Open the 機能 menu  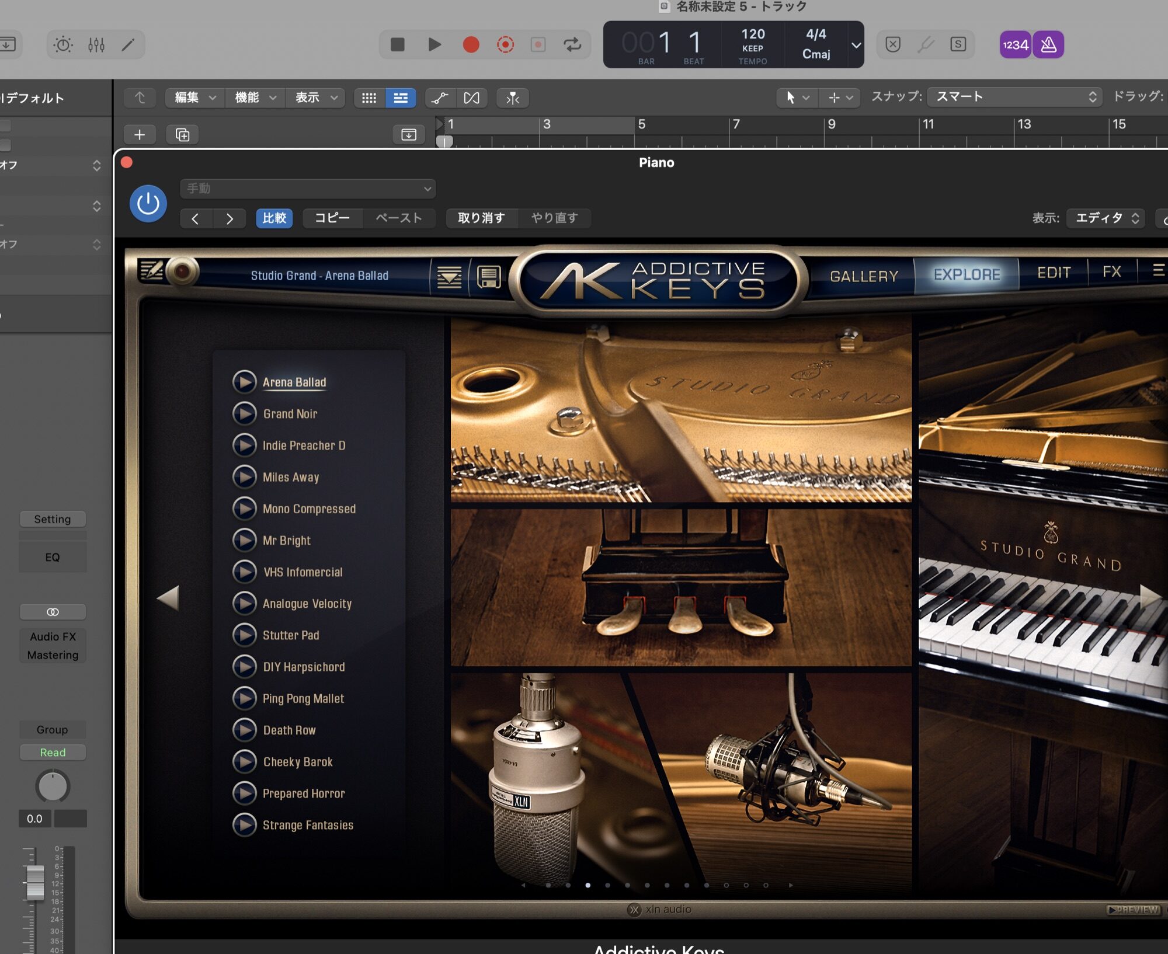point(255,98)
